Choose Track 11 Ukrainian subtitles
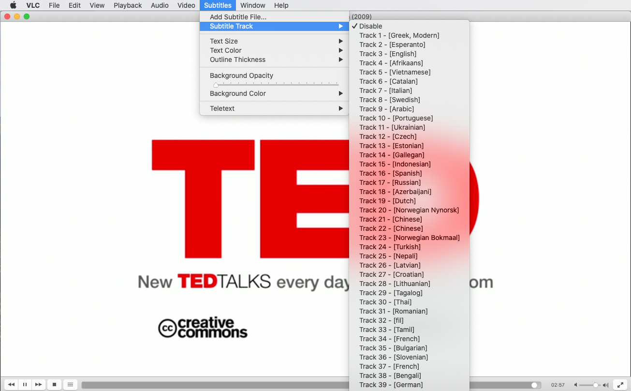 (x=409, y=127)
